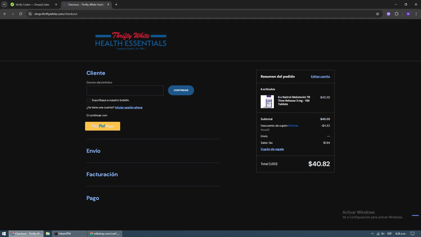Click the address bar URL shop.thriftywhite.com/checkout
421x237 pixels.
point(56,14)
